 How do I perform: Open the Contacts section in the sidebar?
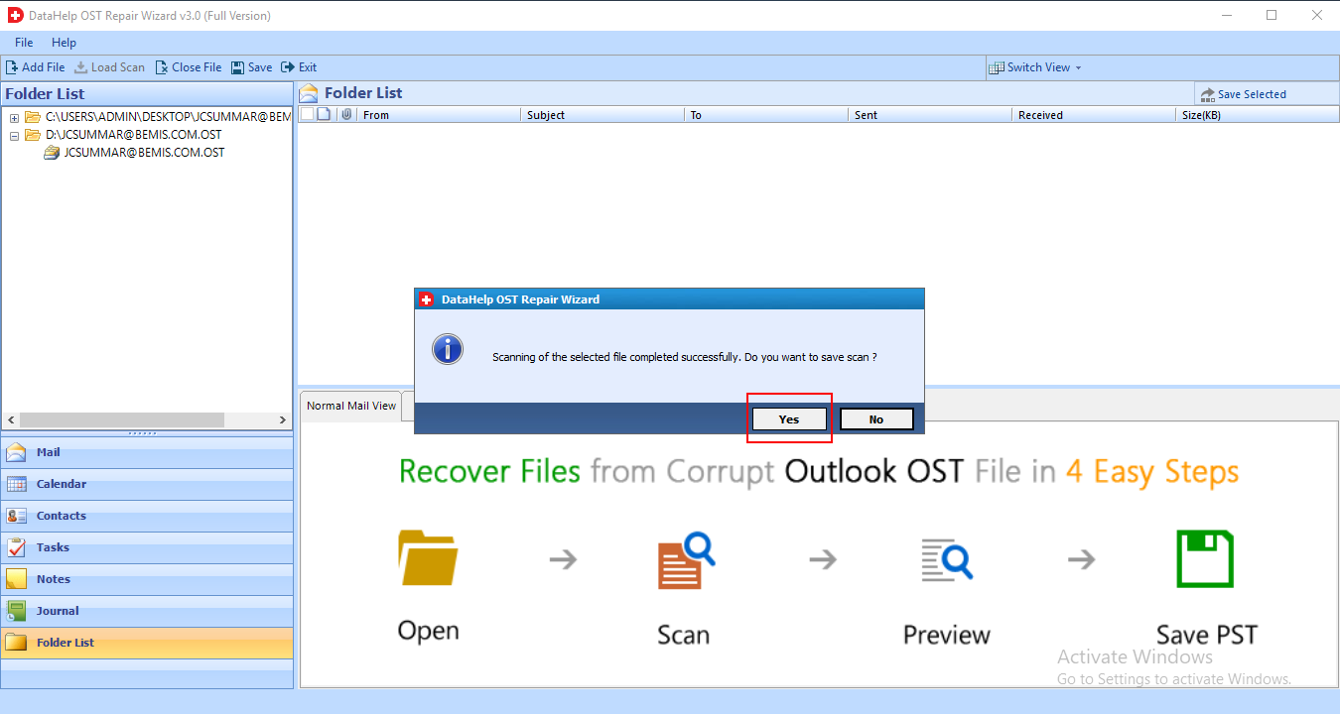tap(147, 516)
